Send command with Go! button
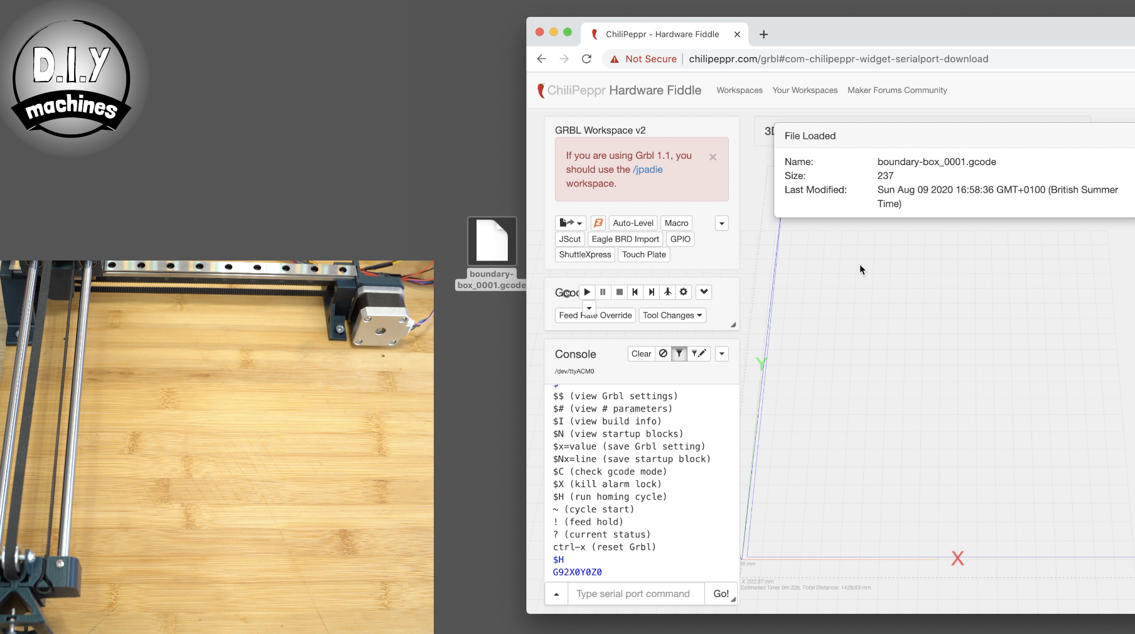This screenshot has width=1135, height=634. point(721,594)
